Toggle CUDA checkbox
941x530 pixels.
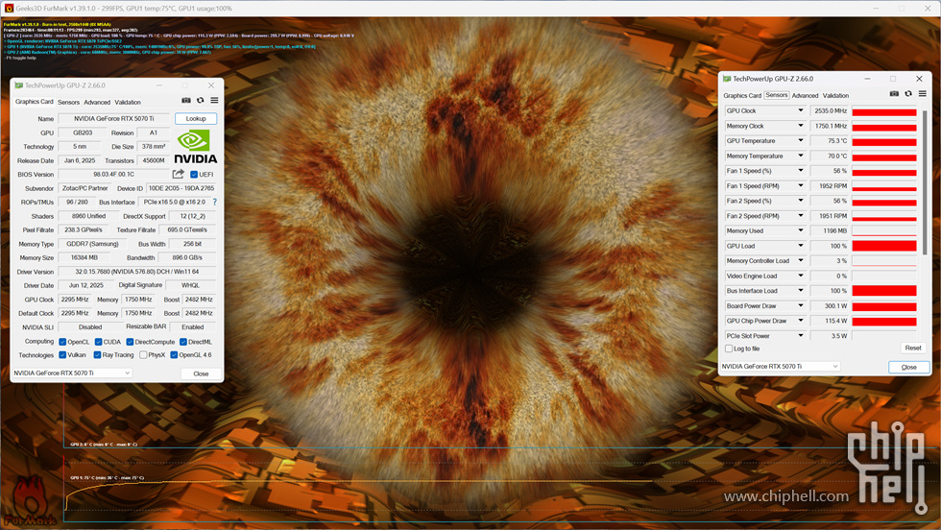pos(98,342)
